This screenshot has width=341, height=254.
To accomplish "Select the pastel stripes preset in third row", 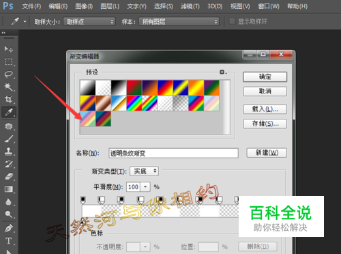I will (88, 119).
